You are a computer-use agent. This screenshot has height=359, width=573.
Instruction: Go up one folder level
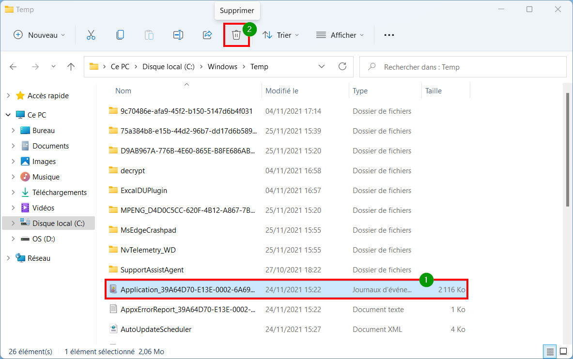[71, 66]
